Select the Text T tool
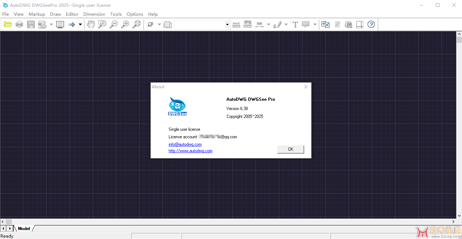The image size is (462, 239). 295,24
